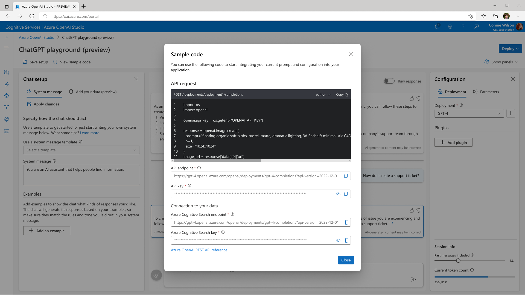
Task: Open the Select a template dropdown
Action: coord(81,150)
